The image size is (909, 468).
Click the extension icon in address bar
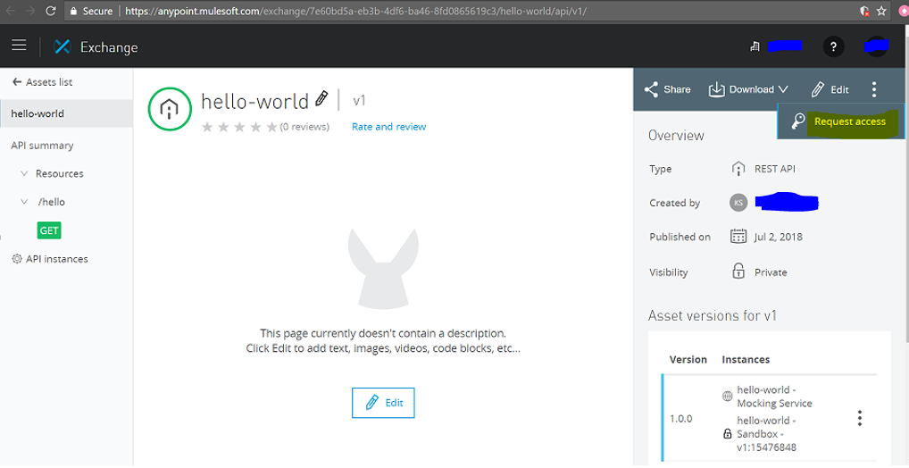(x=865, y=11)
